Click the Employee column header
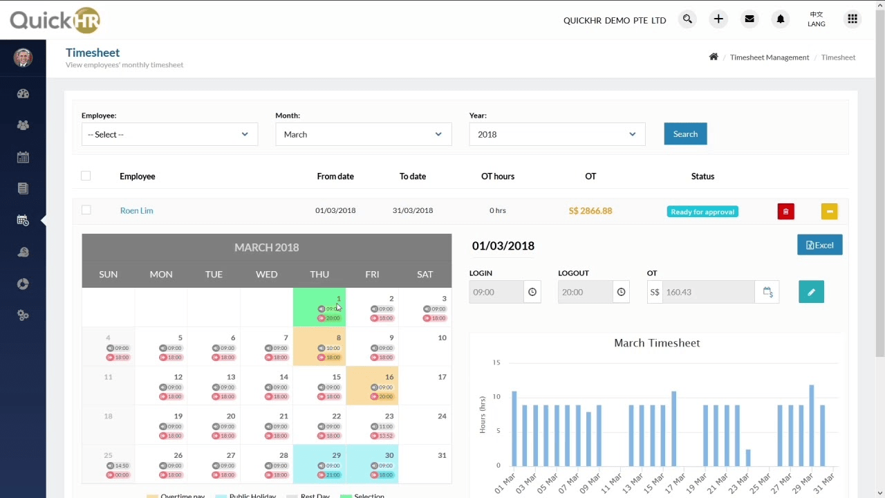Viewport: 885px width, 498px height. tap(138, 176)
